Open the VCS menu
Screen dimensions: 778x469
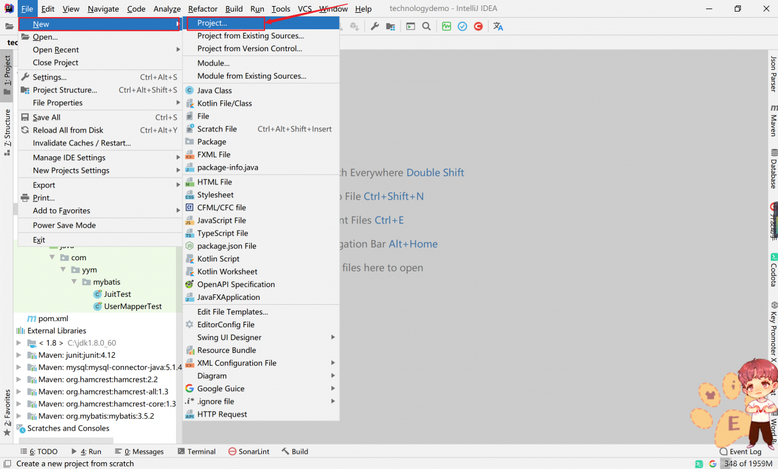[305, 9]
